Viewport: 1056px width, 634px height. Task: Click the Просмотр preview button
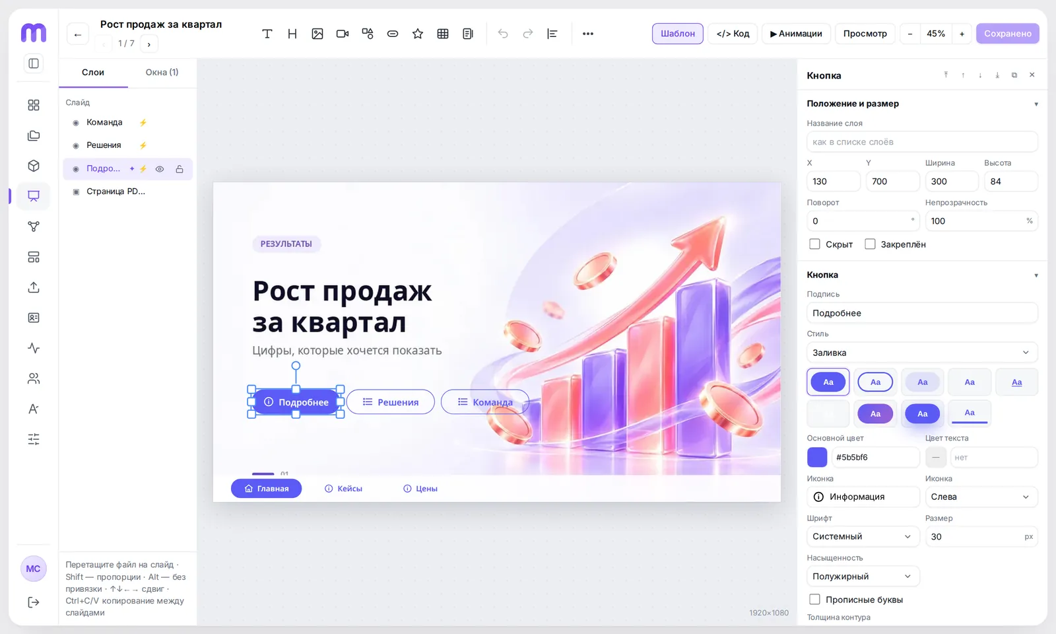click(865, 34)
